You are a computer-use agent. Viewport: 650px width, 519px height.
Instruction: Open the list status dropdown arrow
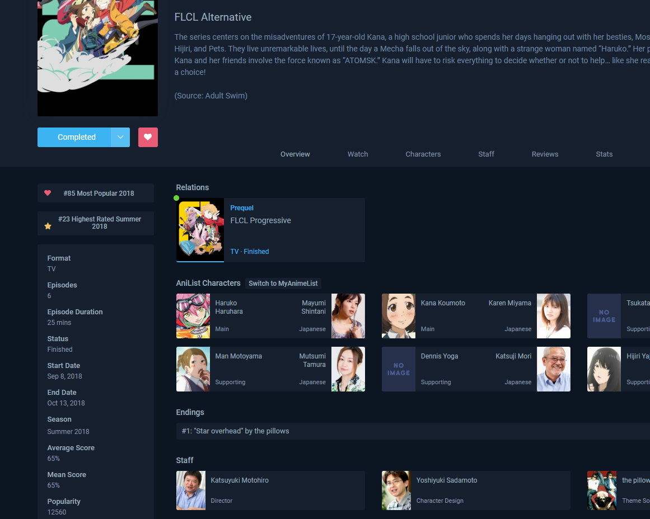coord(120,137)
